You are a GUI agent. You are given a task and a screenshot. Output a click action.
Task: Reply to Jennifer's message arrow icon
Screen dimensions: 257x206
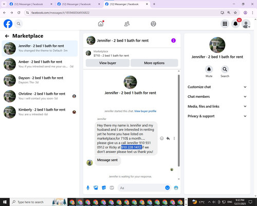[168, 139]
